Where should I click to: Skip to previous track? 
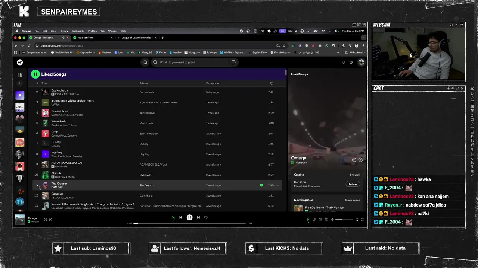click(x=181, y=217)
